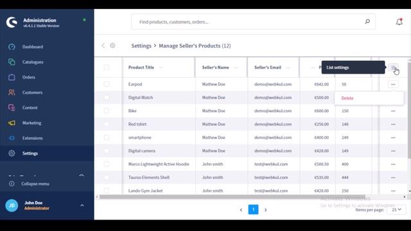The height and width of the screenshot is (231, 411).
Task: Expand the John Doe user menu chevron
Action: [82, 205]
